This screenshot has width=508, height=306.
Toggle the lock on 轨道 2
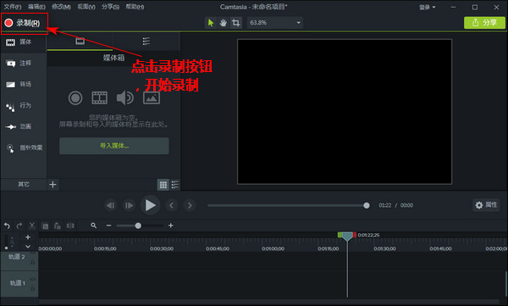(33, 262)
